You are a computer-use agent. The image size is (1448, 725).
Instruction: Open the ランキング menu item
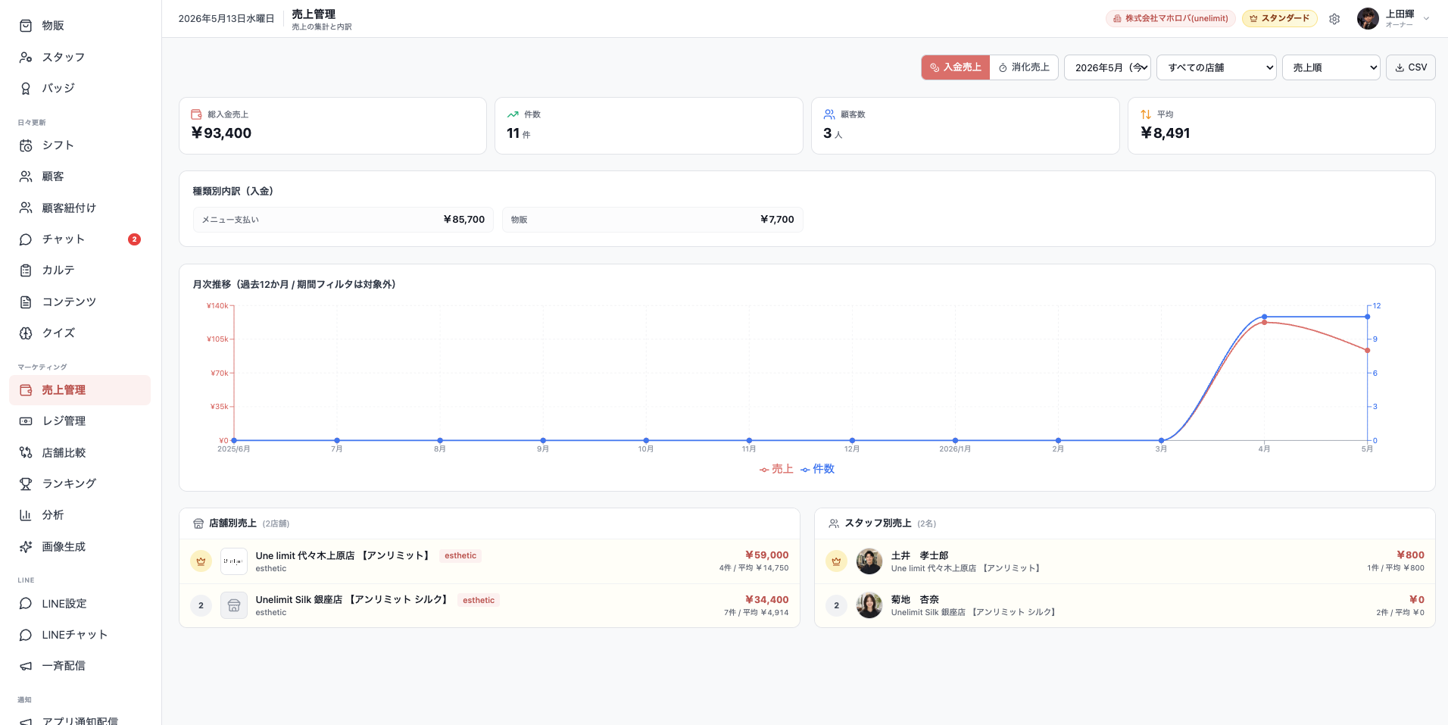pos(80,484)
